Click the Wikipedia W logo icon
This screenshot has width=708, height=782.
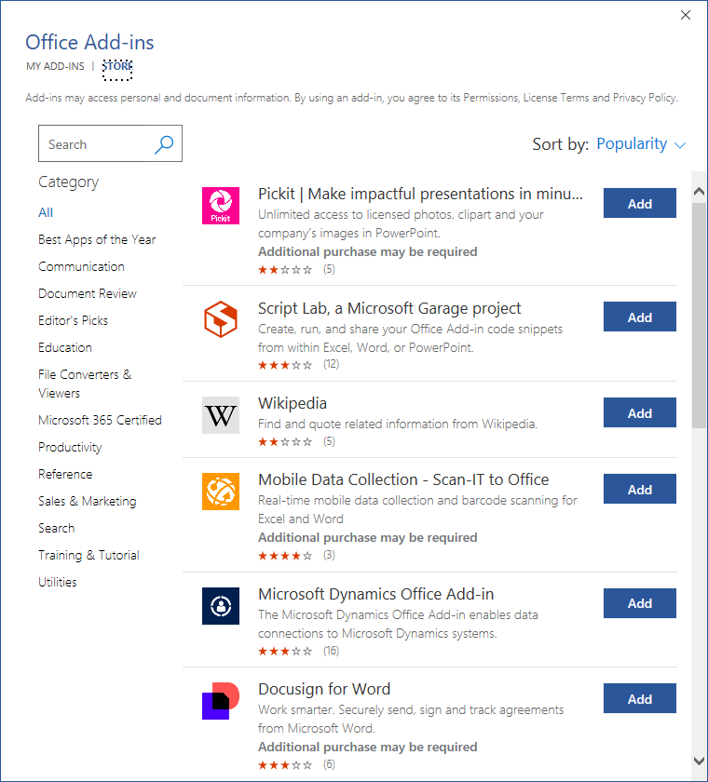click(x=221, y=415)
